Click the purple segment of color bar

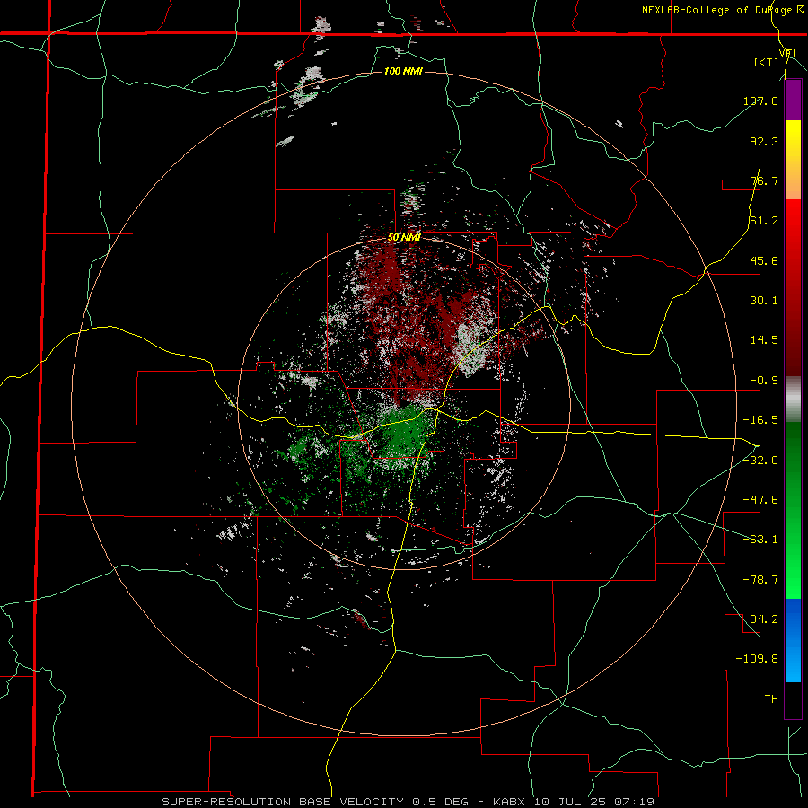793,100
